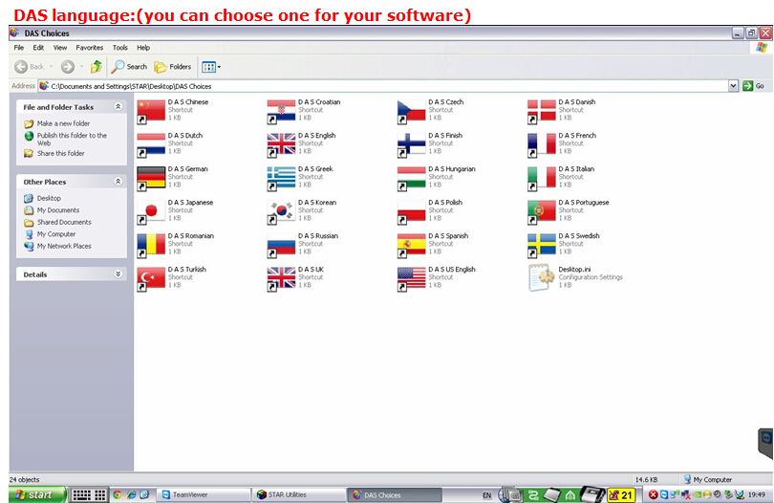Switch to TeamViewer taskbar button
Image resolution: width=774 pixels, height=503 pixels.
coord(204,494)
